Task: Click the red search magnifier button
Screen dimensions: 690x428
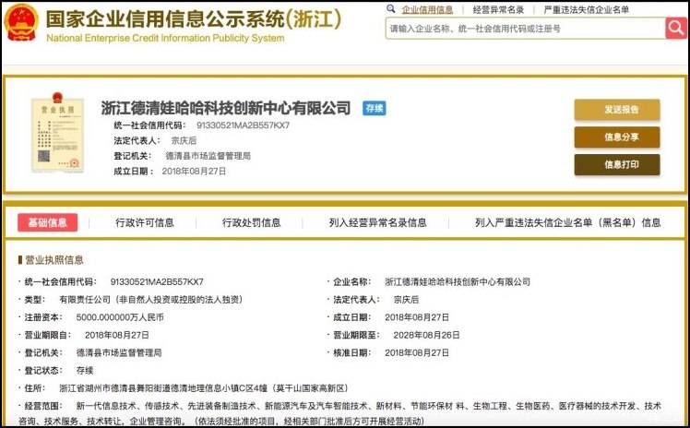Action: click(676, 29)
